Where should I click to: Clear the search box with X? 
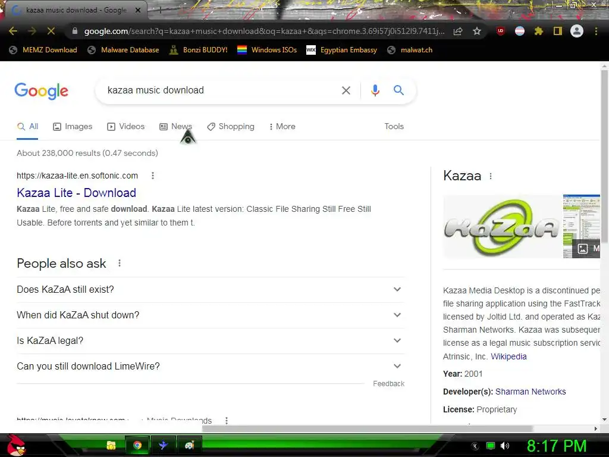point(346,90)
